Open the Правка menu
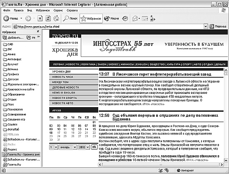Image resolution: width=229 pixels, height=174 pixels. tap(19, 10)
